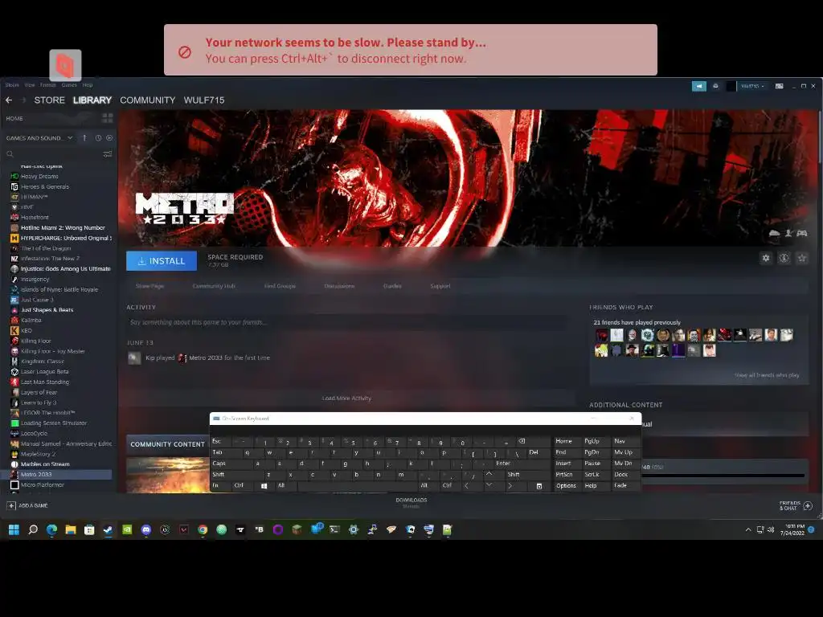Open Discussions link
Viewport: 823px width, 617px height.
(340, 286)
